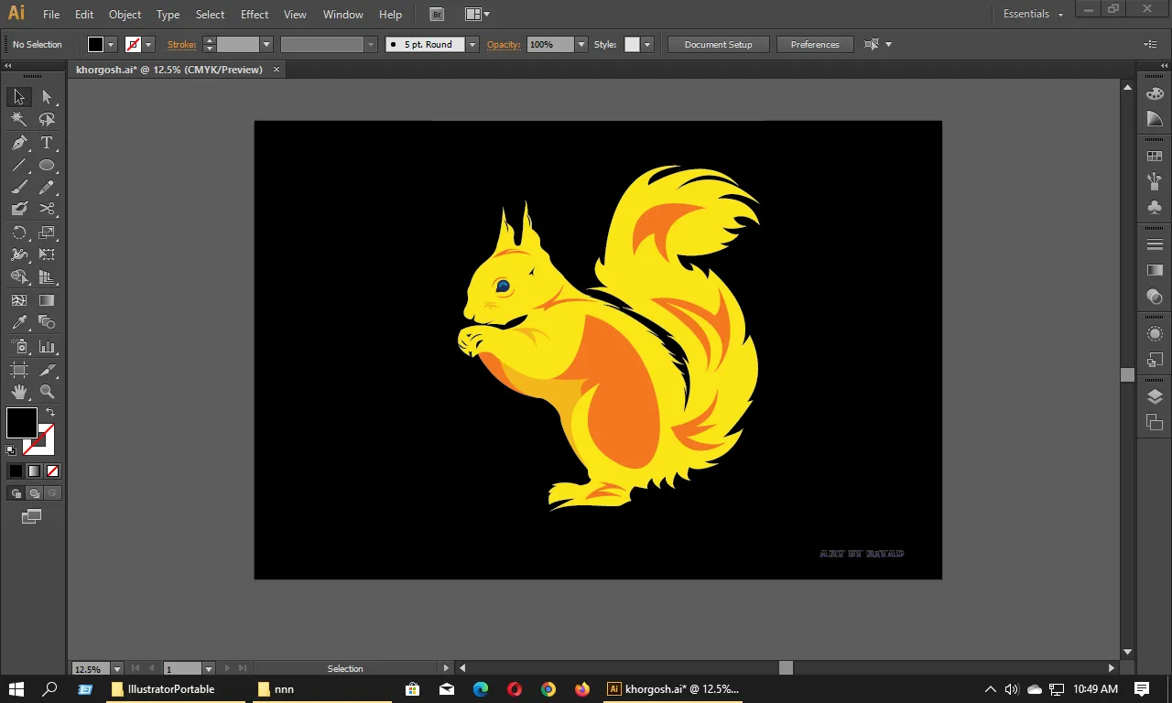Select the Ellipse tool
1172x703 pixels.
[47, 166]
